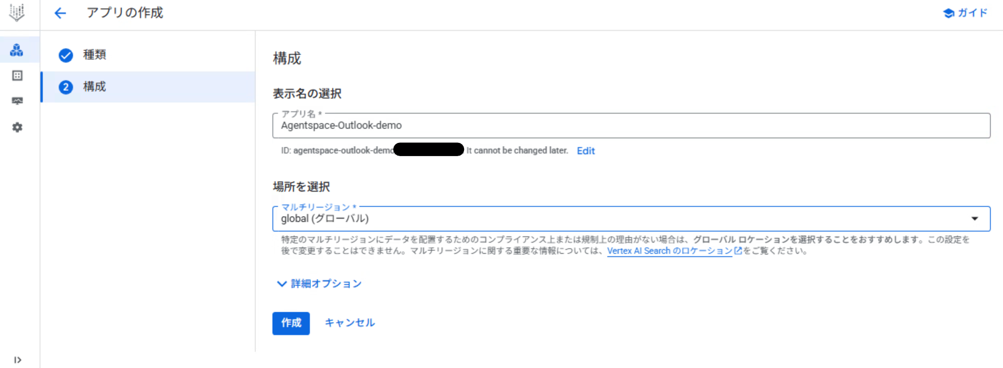Click the Agent Builder logo icon

pos(17,13)
